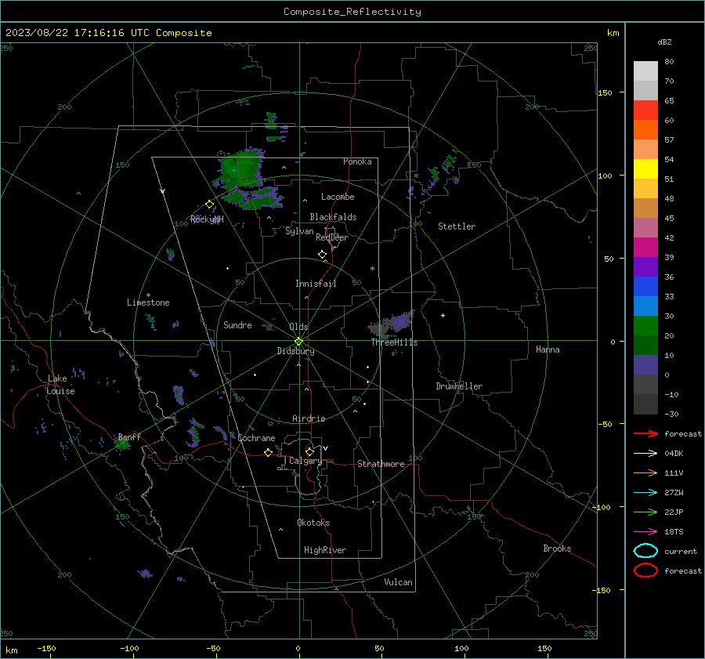
Task: Click the Ponoka town label
Action: click(357, 161)
